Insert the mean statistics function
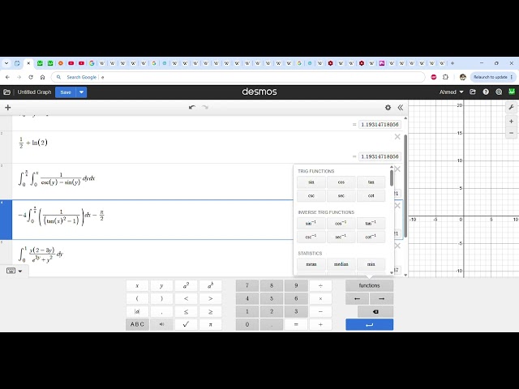This screenshot has height=389, width=519. pyautogui.click(x=311, y=264)
